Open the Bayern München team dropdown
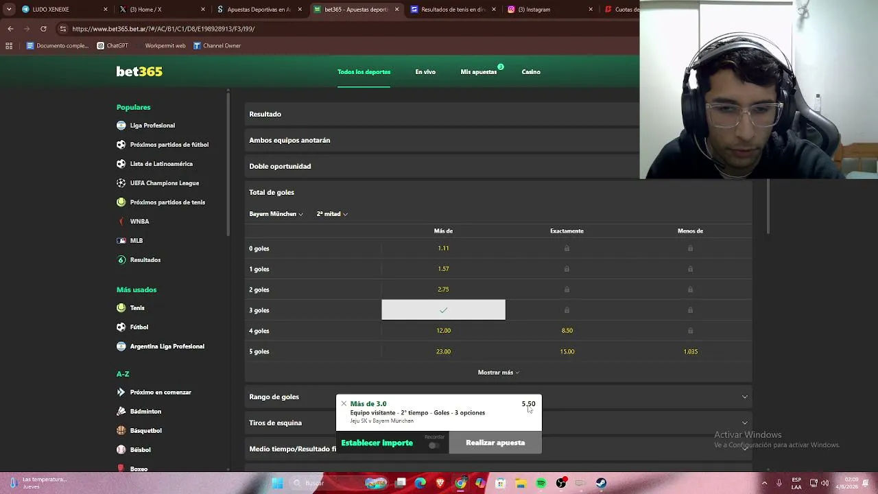878x494 pixels. (276, 214)
